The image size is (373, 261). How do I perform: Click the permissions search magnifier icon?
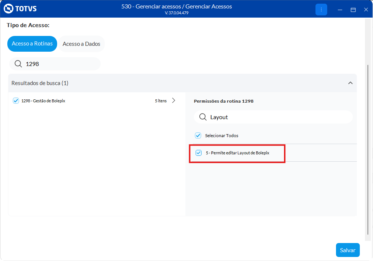203,117
